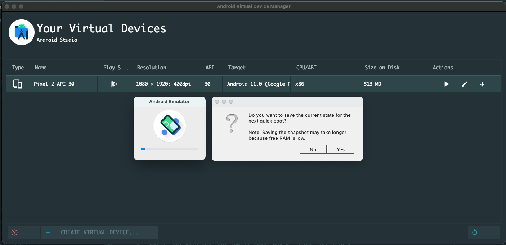The width and height of the screenshot is (506, 245).
Task: Open the down-arrow actions menu for Pixel 2
Action: pyautogui.click(x=482, y=84)
